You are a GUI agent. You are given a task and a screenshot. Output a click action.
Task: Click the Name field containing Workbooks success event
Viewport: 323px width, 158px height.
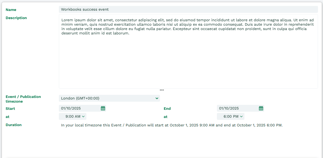(188, 9)
